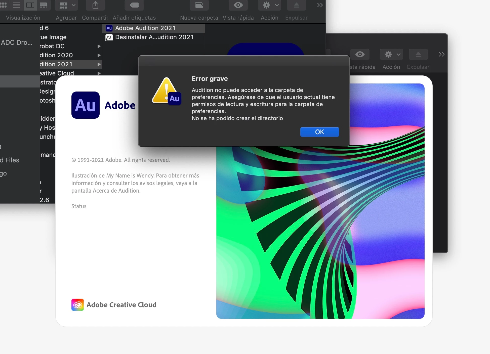Open Acción gear menu in background window
This screenshot has height=354, width=490.
[391, 54]
